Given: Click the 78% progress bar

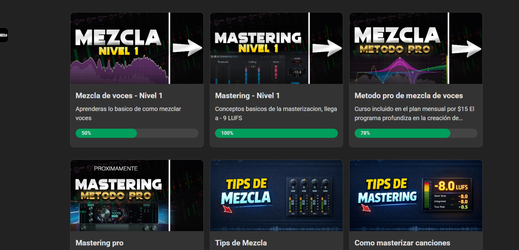Looking at the screenshot, I should click(x=416, y=133).
